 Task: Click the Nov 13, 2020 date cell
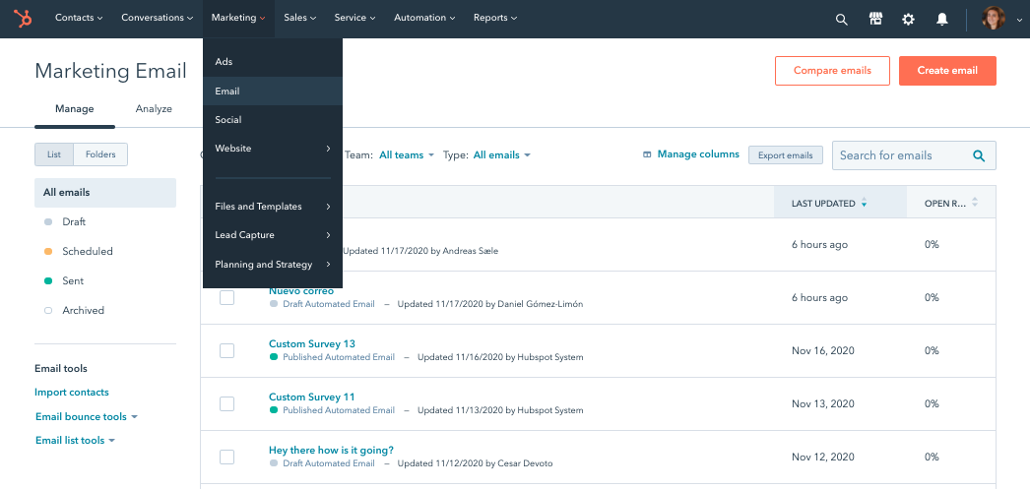tap(823, 403)
